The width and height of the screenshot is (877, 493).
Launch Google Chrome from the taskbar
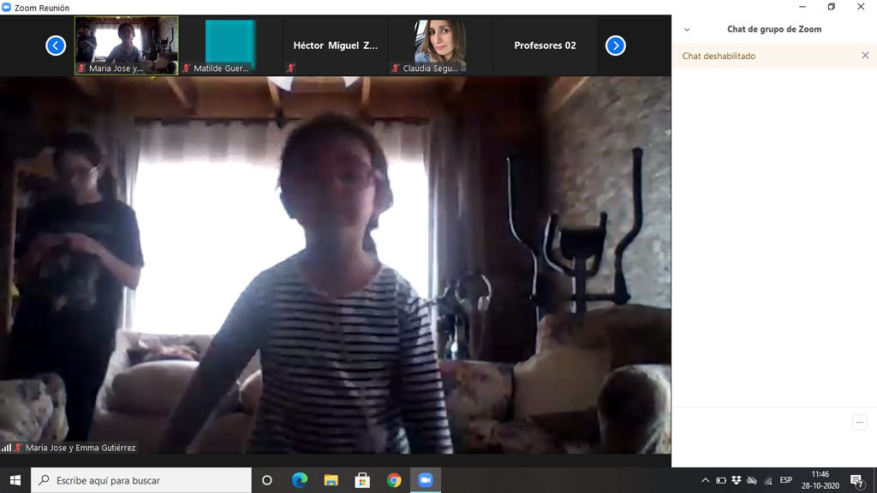[x=394, y=480]
